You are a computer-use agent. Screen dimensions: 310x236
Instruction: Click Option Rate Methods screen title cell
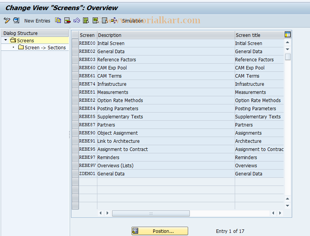click(259, 100)
